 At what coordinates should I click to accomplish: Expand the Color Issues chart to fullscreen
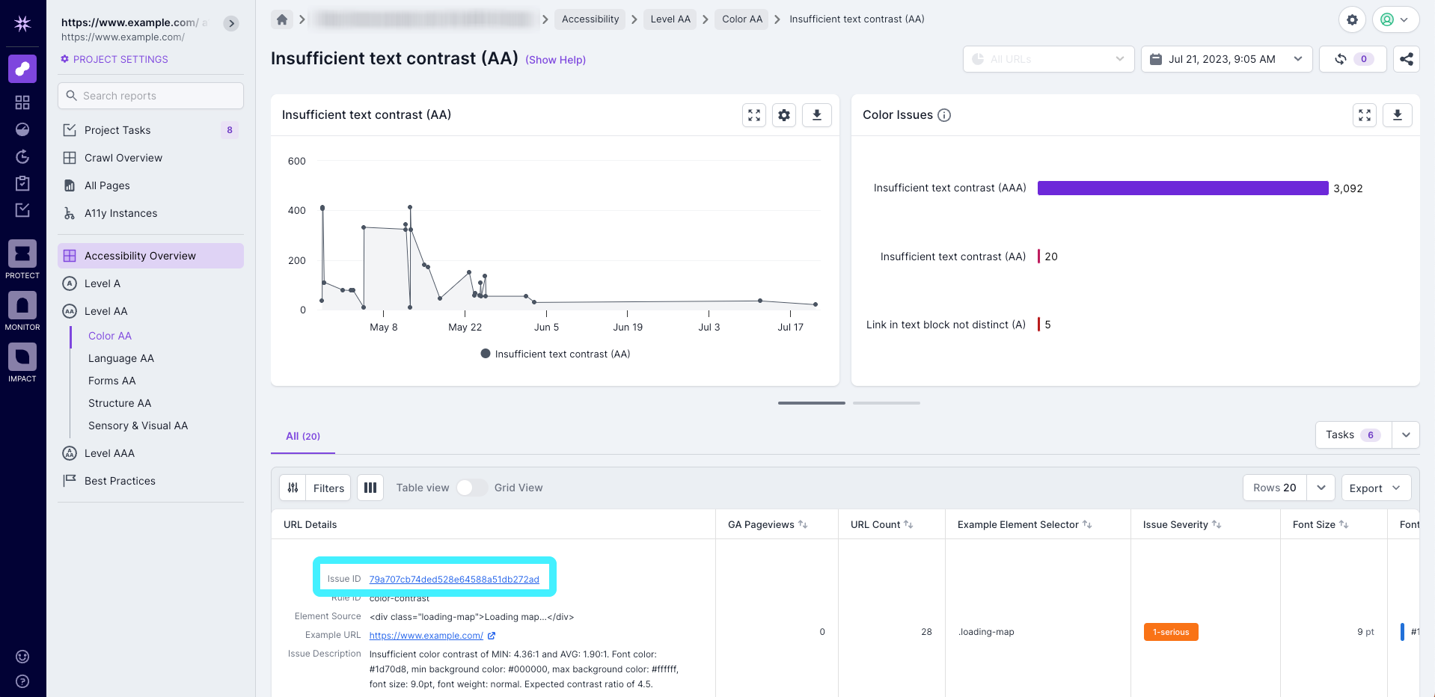click(x=1364, y=115)
